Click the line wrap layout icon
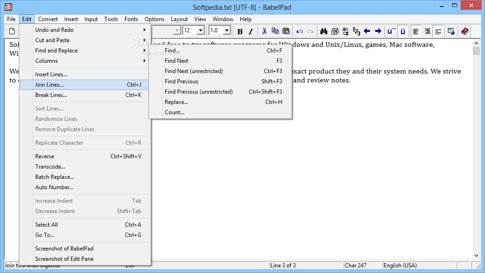Screen dimensions: 485x273 pyautogui.click(x=438, y=31)
